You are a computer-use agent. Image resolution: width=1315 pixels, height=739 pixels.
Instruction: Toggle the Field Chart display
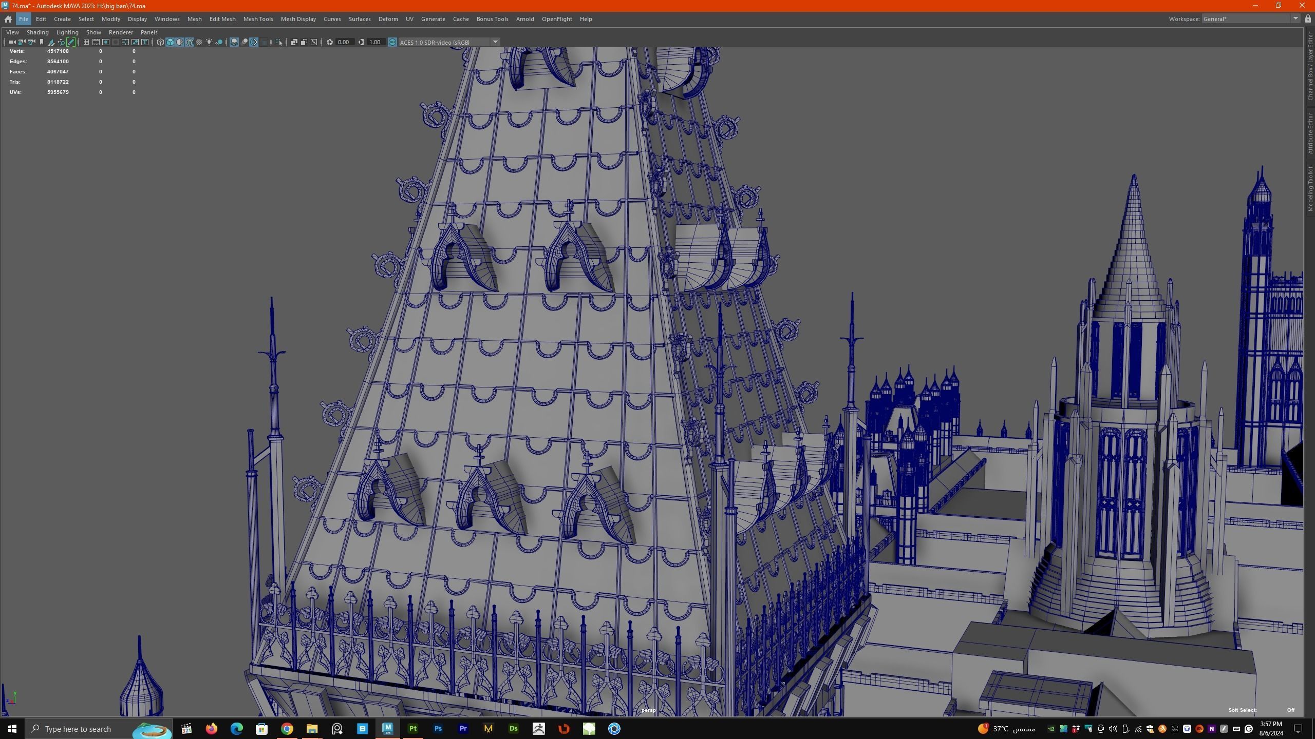pyautogui.click(x=125, y=42)
